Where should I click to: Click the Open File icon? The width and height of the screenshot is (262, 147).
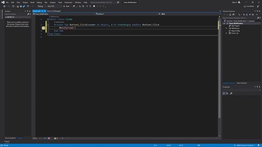(18, 7)
